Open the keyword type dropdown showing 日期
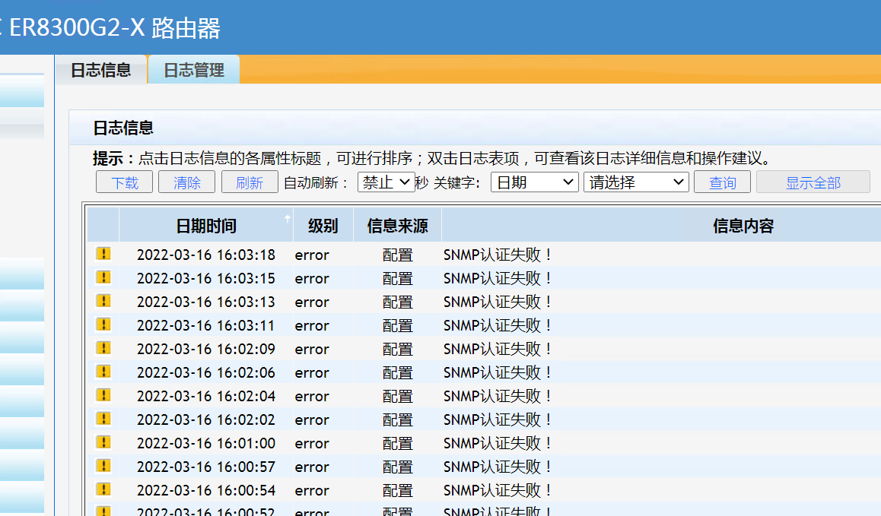Screen dimensions: 881x516 pos(534,182)
